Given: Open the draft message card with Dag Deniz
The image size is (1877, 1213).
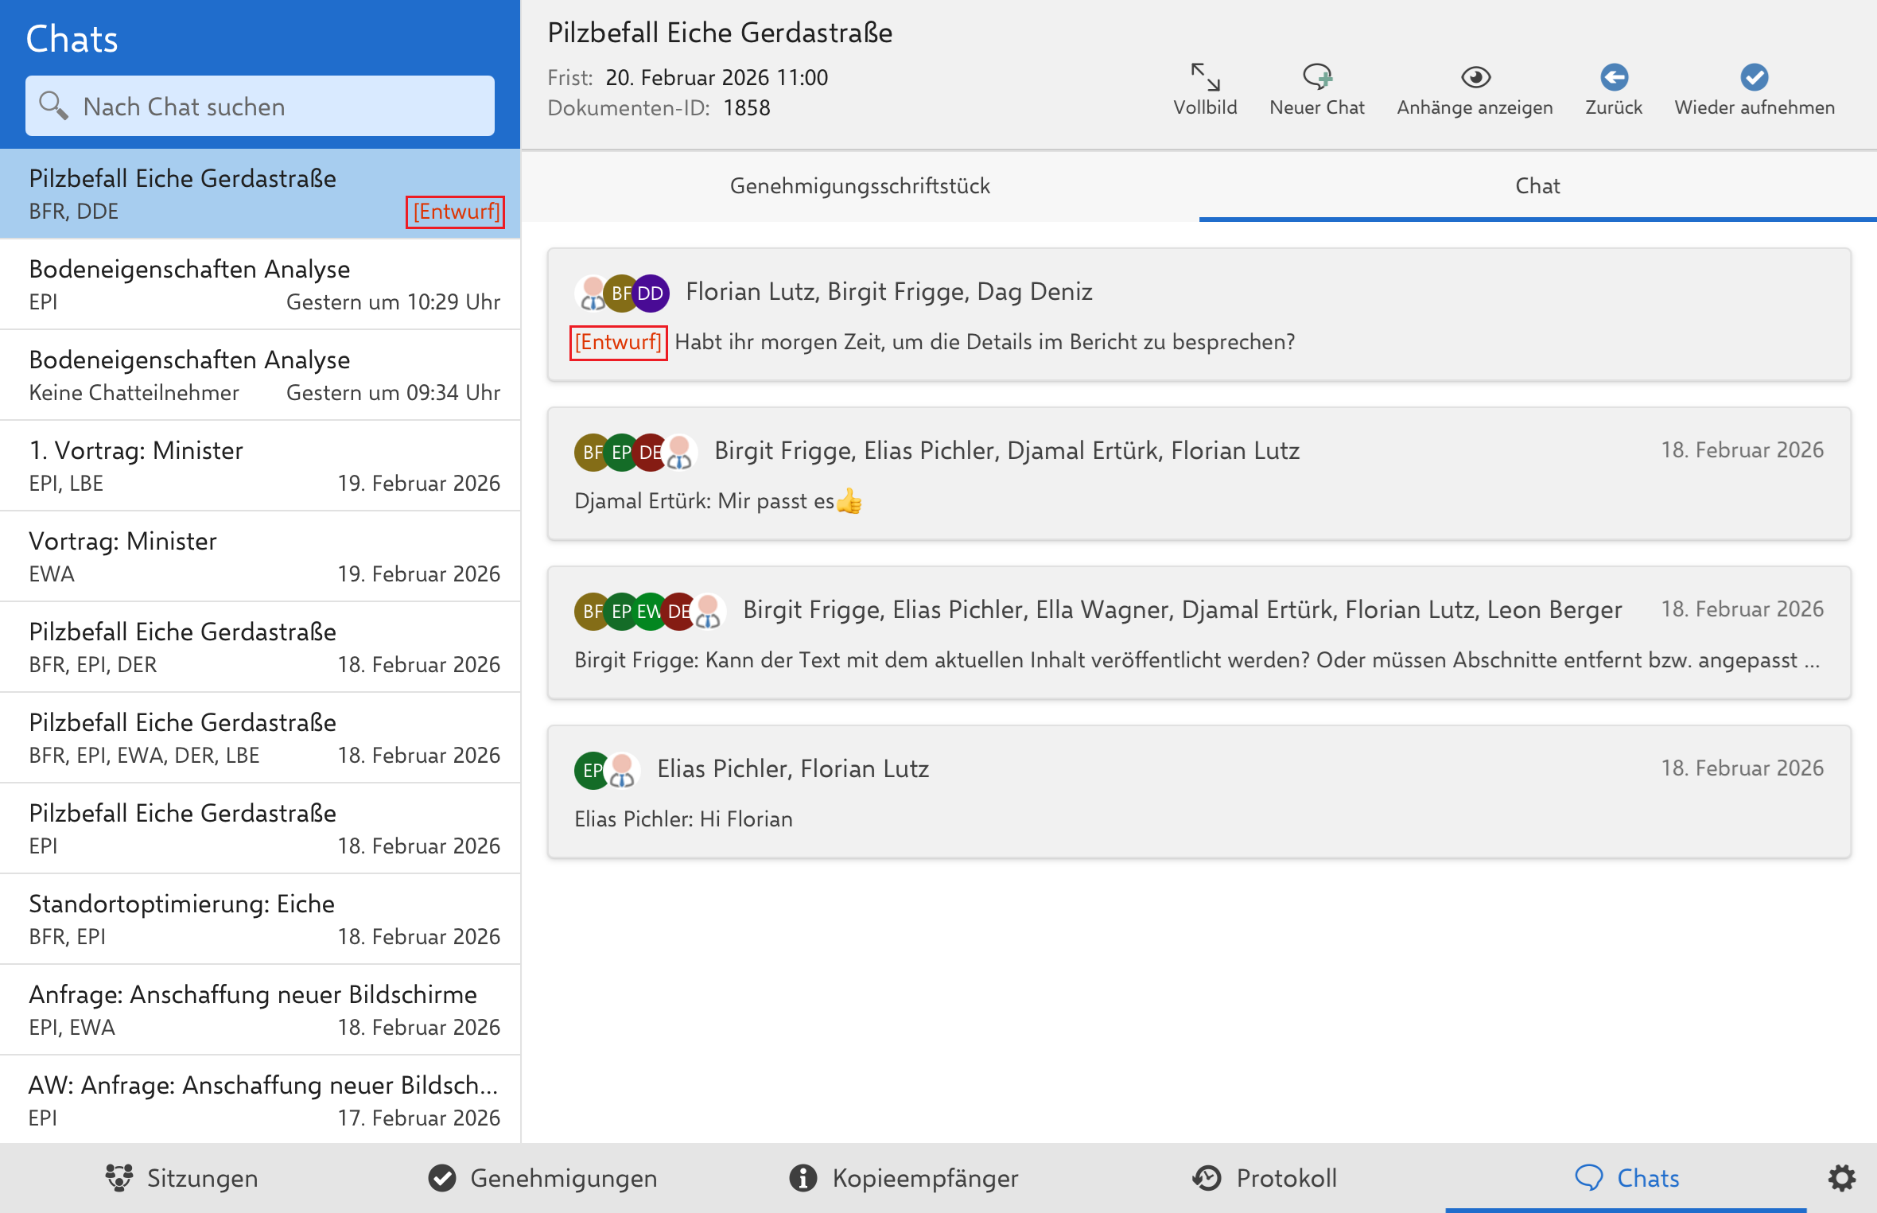Looking at the screenshot, I should [x=1199, y=316].
